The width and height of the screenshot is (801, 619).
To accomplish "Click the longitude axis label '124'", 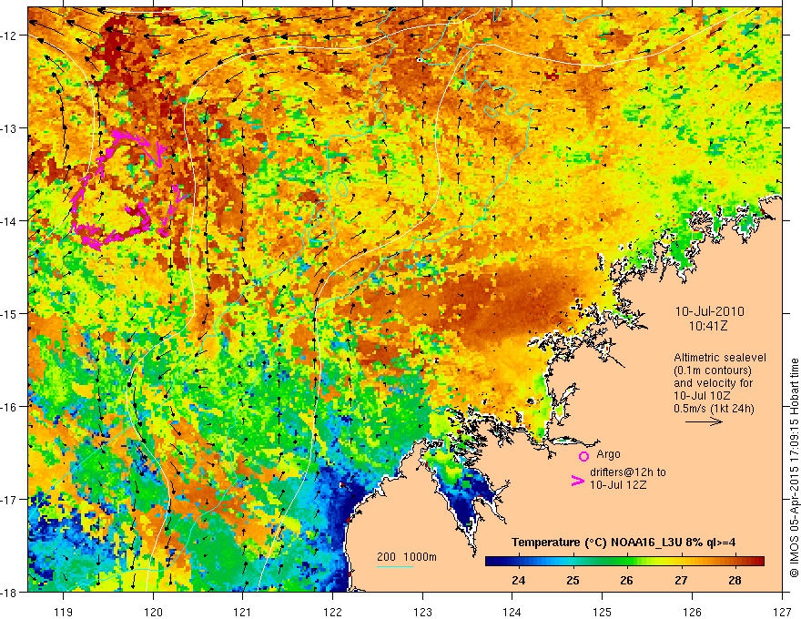I will click(512, 612).
